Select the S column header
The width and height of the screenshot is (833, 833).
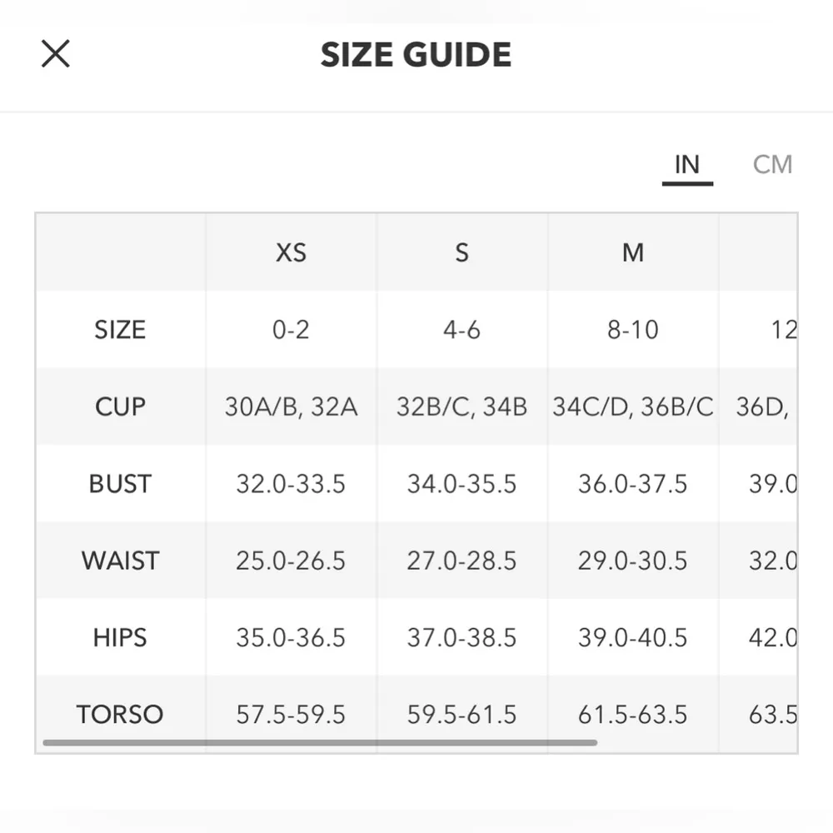pos(462,252)
